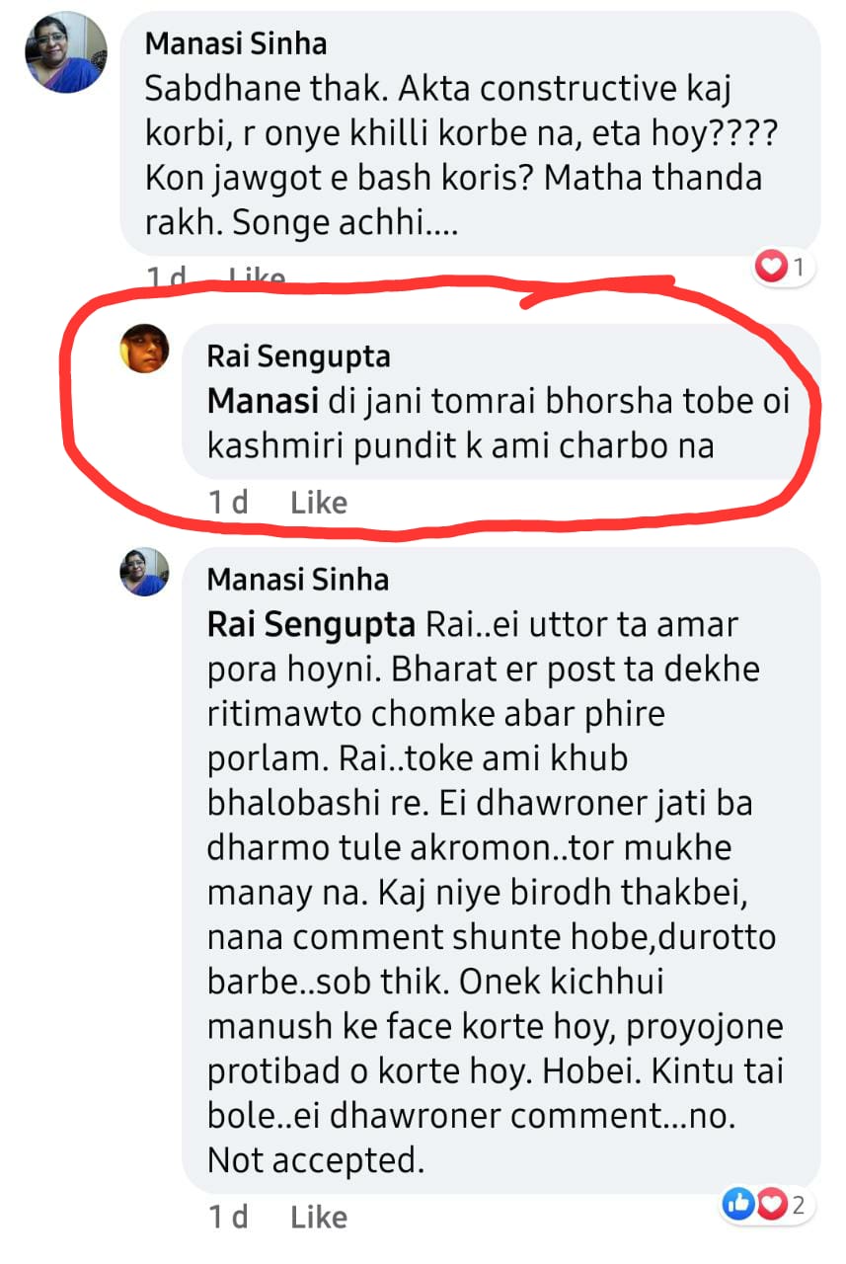Screen dimensions: 846x1264
Task: Click Manasi Sinha's name on the long reply
Action: pos(298,579)
